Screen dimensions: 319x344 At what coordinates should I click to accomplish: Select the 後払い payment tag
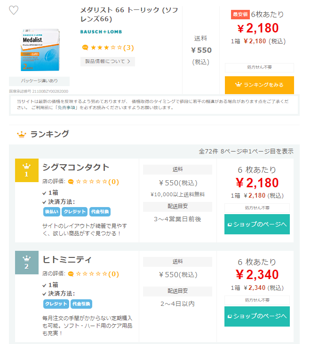tap(51, 212)
